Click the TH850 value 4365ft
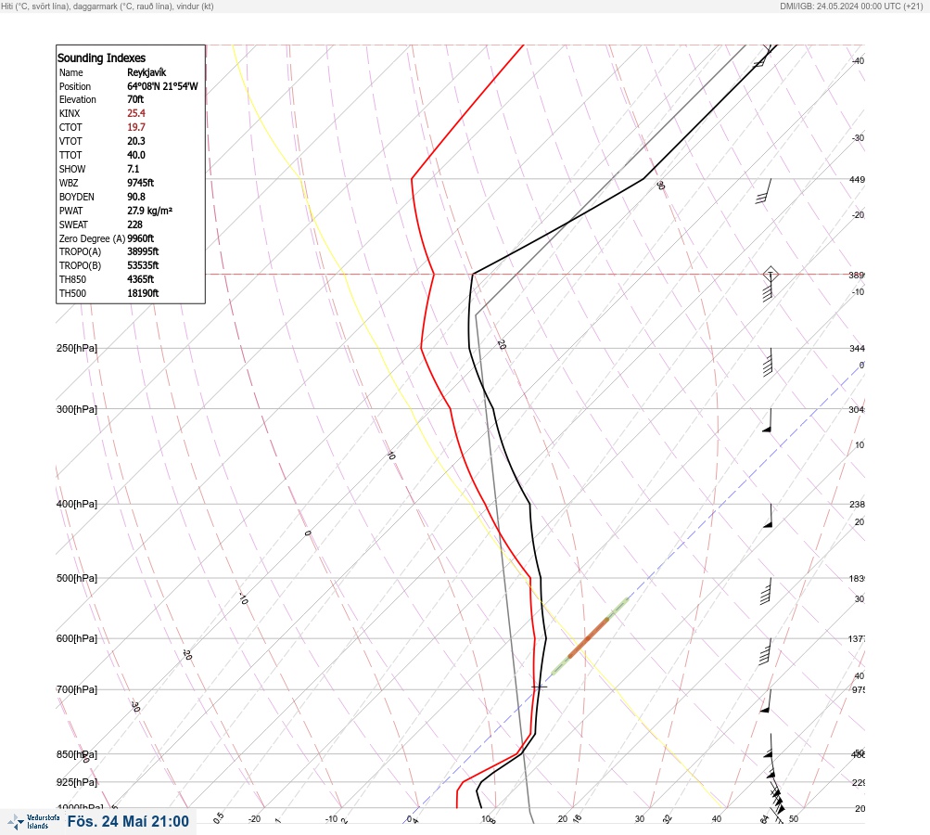This screenshot has height=835, width=930. (141, 279)
